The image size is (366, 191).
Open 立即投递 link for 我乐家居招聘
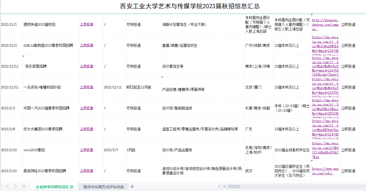point(87,66)
